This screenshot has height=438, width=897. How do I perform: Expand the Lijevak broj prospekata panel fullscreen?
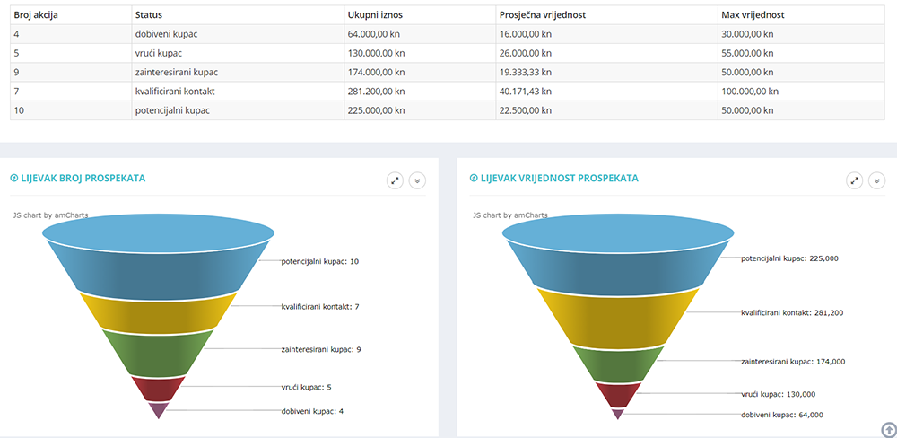(395, 180)
